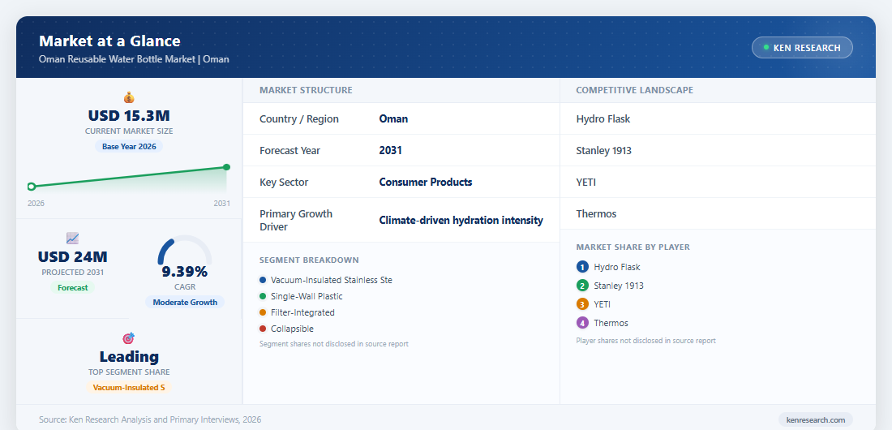892x430 pixels.
Task: Click the chart icon above USD 24M
Action: coord(73,239)
